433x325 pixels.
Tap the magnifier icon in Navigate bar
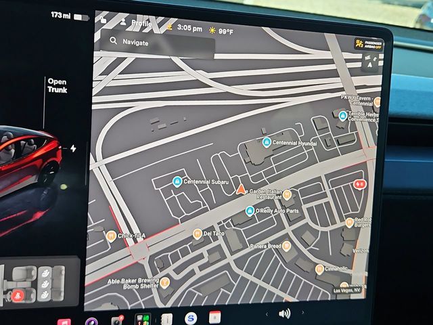113,41
